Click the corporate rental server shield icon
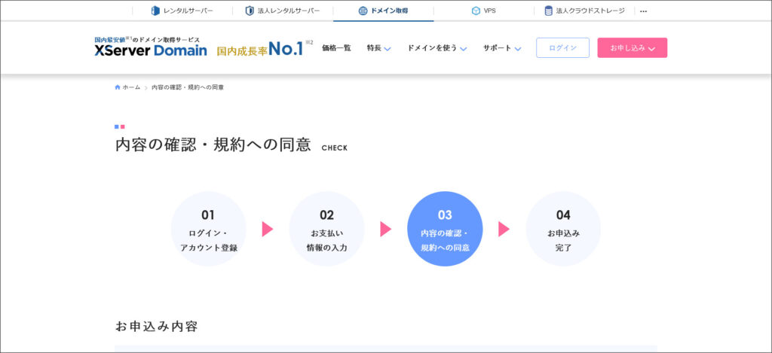 [x=250, y=11]
